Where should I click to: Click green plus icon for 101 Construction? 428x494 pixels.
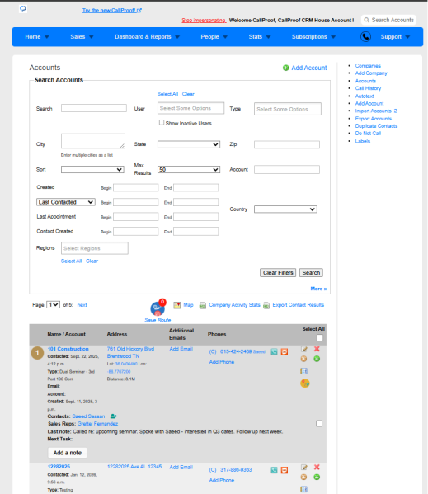317,359
